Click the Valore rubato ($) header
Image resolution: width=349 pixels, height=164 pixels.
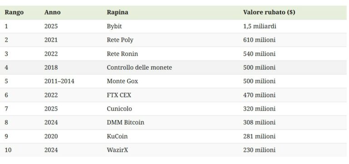(x=269, y=12)
